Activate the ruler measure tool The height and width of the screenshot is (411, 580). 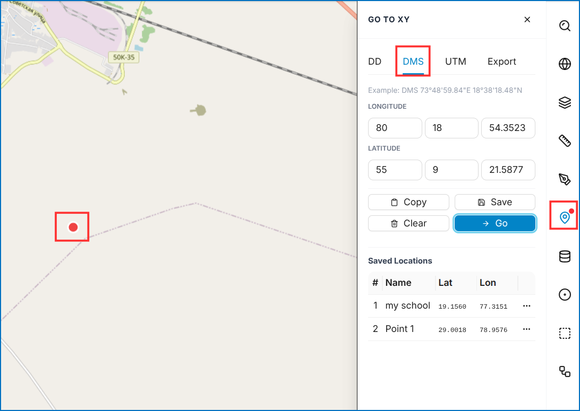tap(565, 141)
